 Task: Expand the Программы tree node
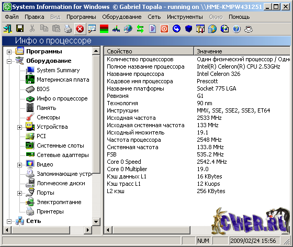pos(9,52)
